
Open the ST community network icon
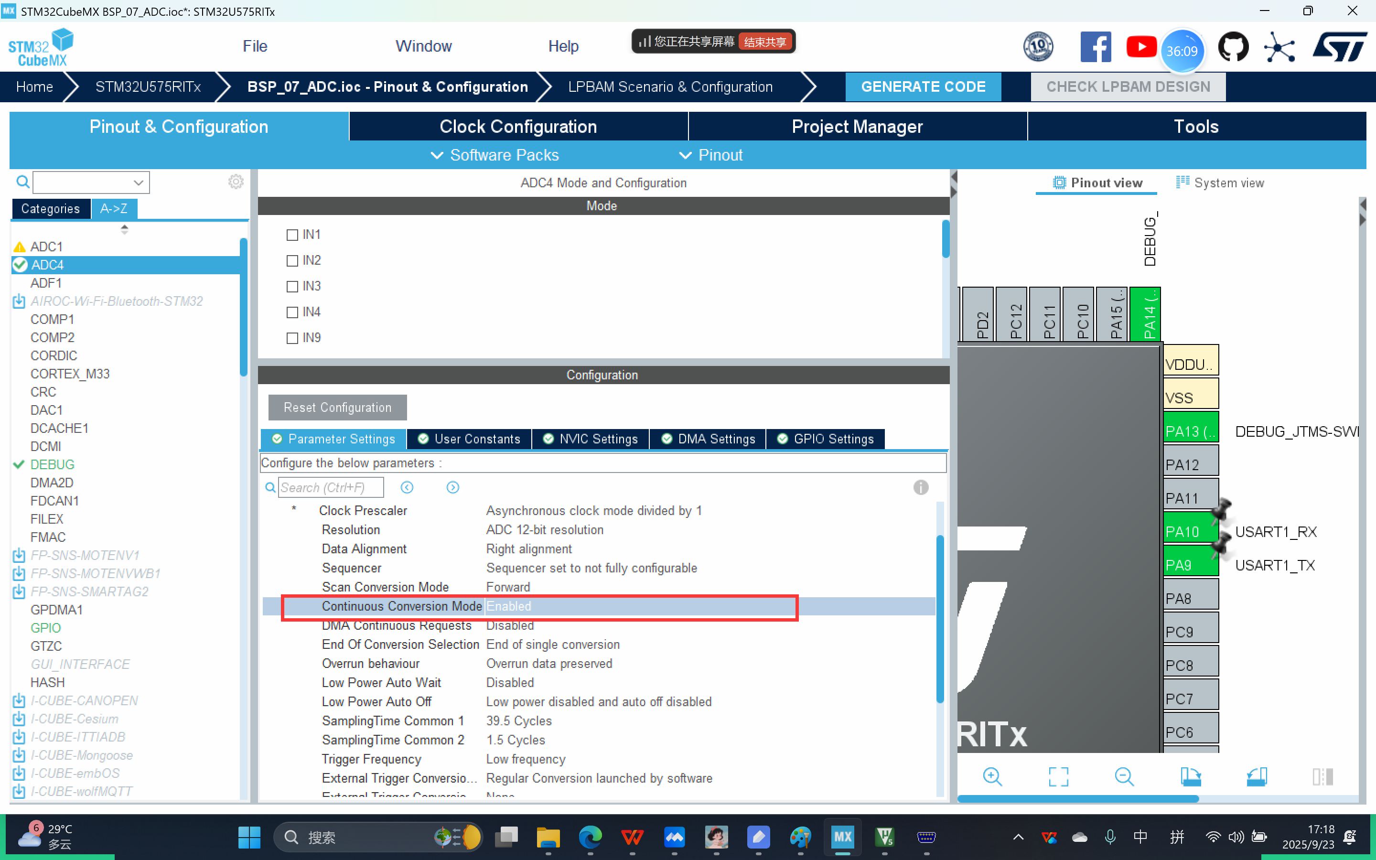(x=1279, y=47)
